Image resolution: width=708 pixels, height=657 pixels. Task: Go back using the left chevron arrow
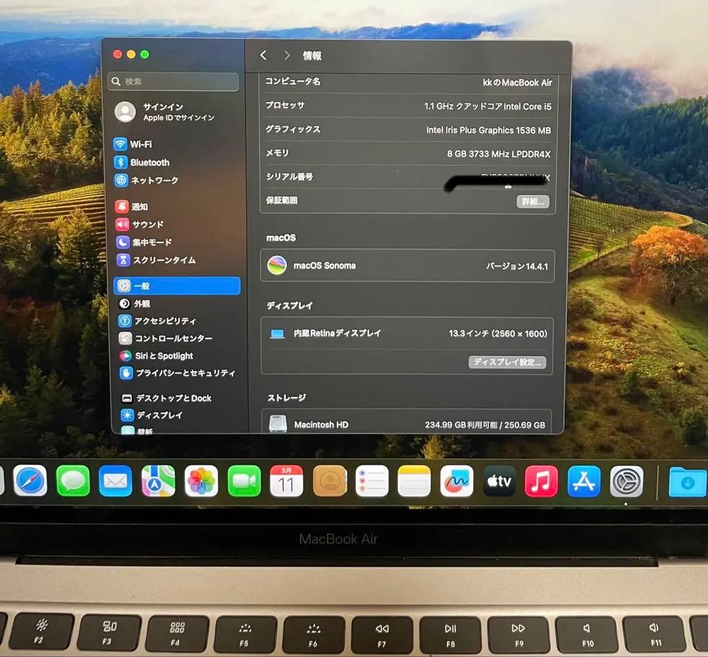[264, 56]
